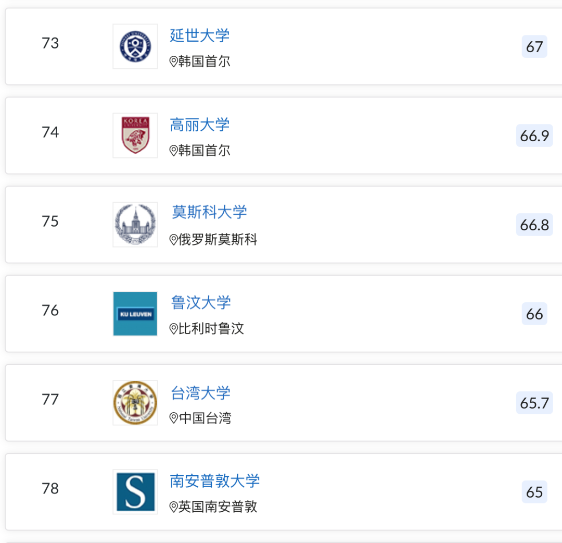The height and width of the screenshot is (543, 562).
Task: Click the rank number 76
Action: pyautogui.click(x=50, y=311)
